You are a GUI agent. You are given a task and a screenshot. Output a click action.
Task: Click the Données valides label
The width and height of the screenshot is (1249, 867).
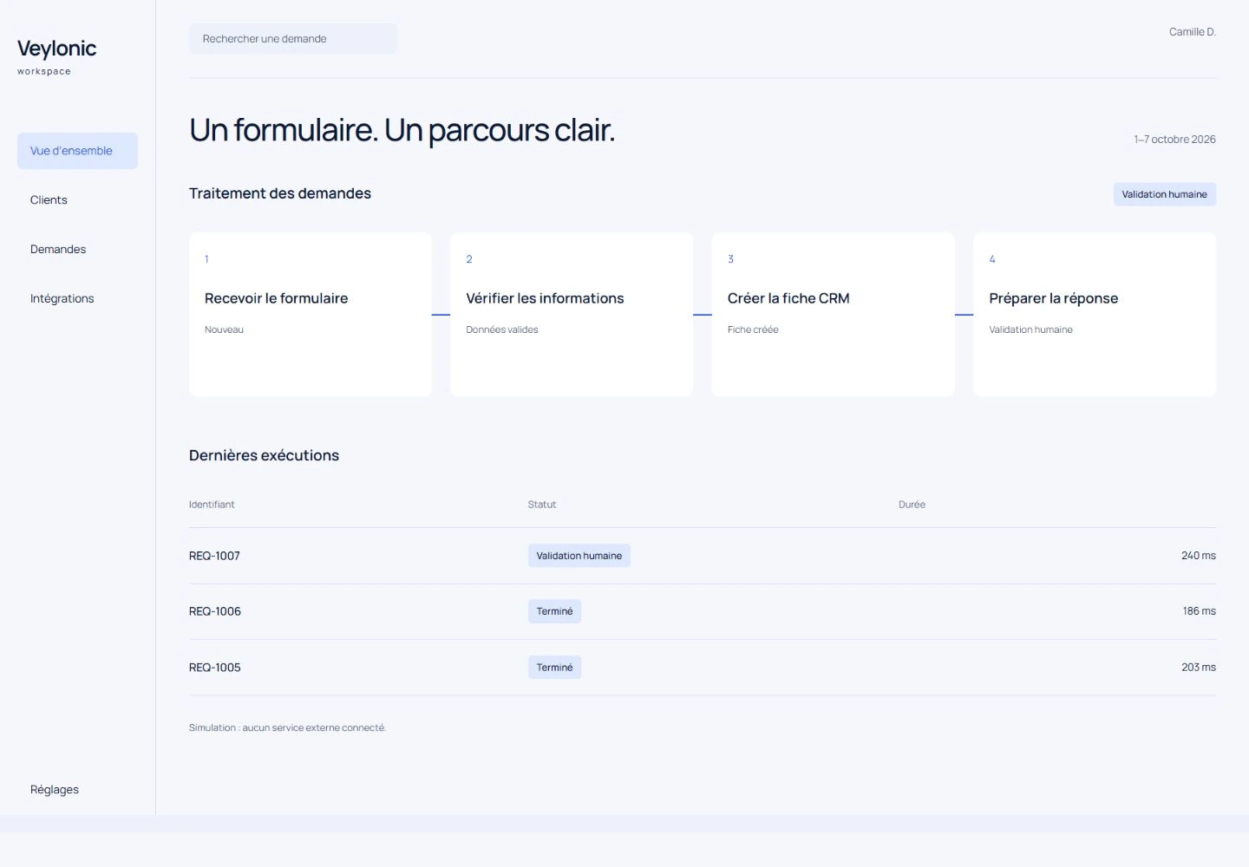[x=502, y=329]
